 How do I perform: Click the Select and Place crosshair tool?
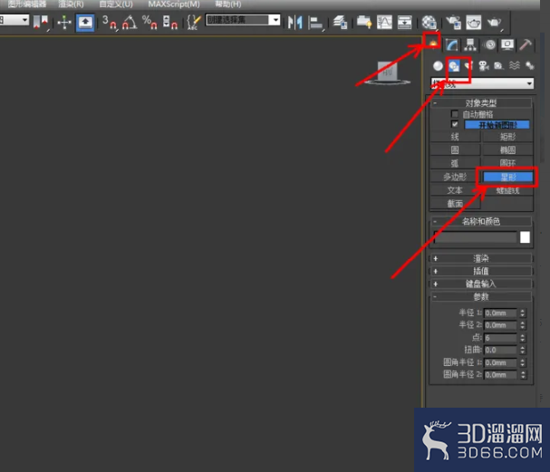[64, 23]
